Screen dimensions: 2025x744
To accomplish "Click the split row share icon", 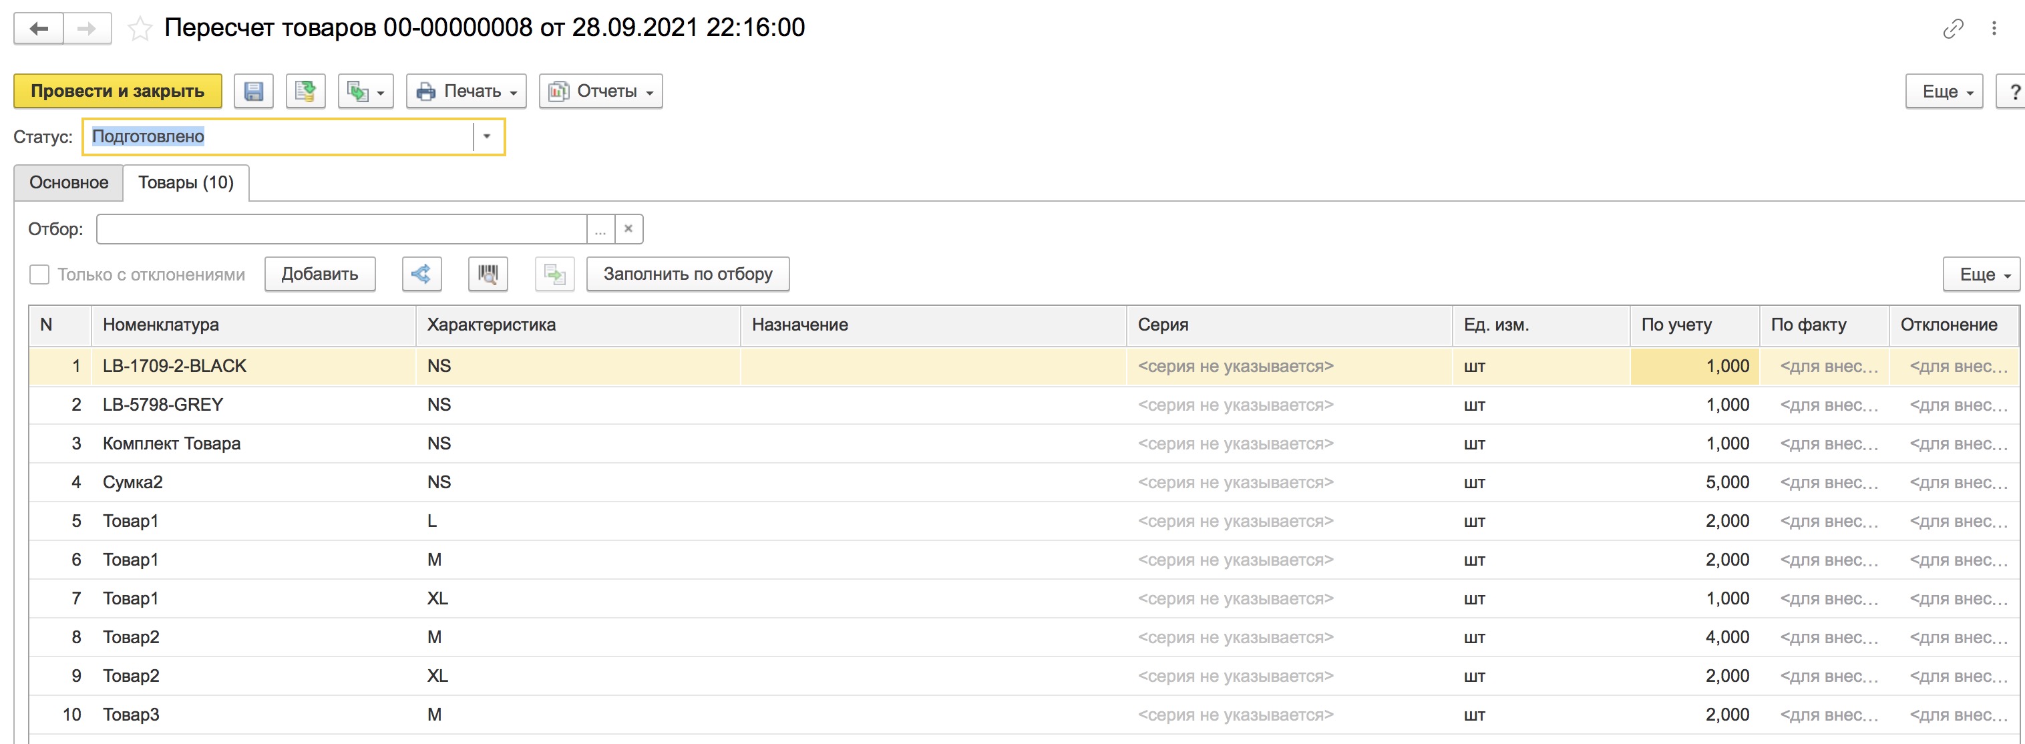I will [421, 274].
